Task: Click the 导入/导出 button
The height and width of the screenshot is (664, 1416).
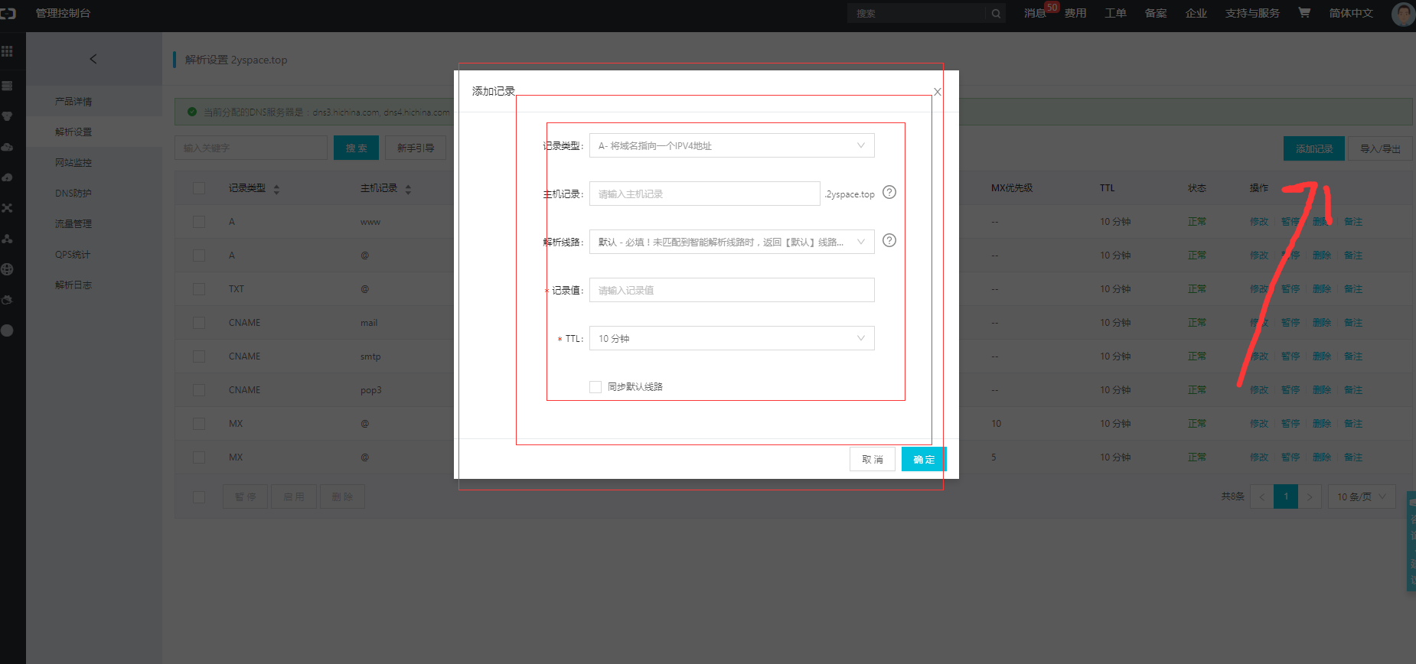Action: [1380, 148]
